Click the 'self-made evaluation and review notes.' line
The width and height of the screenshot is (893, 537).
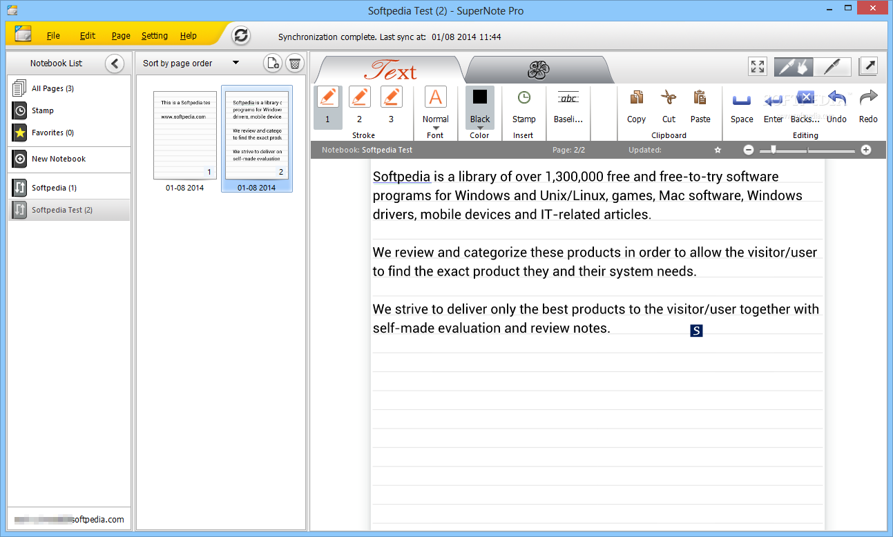click(x=492, y=328)
